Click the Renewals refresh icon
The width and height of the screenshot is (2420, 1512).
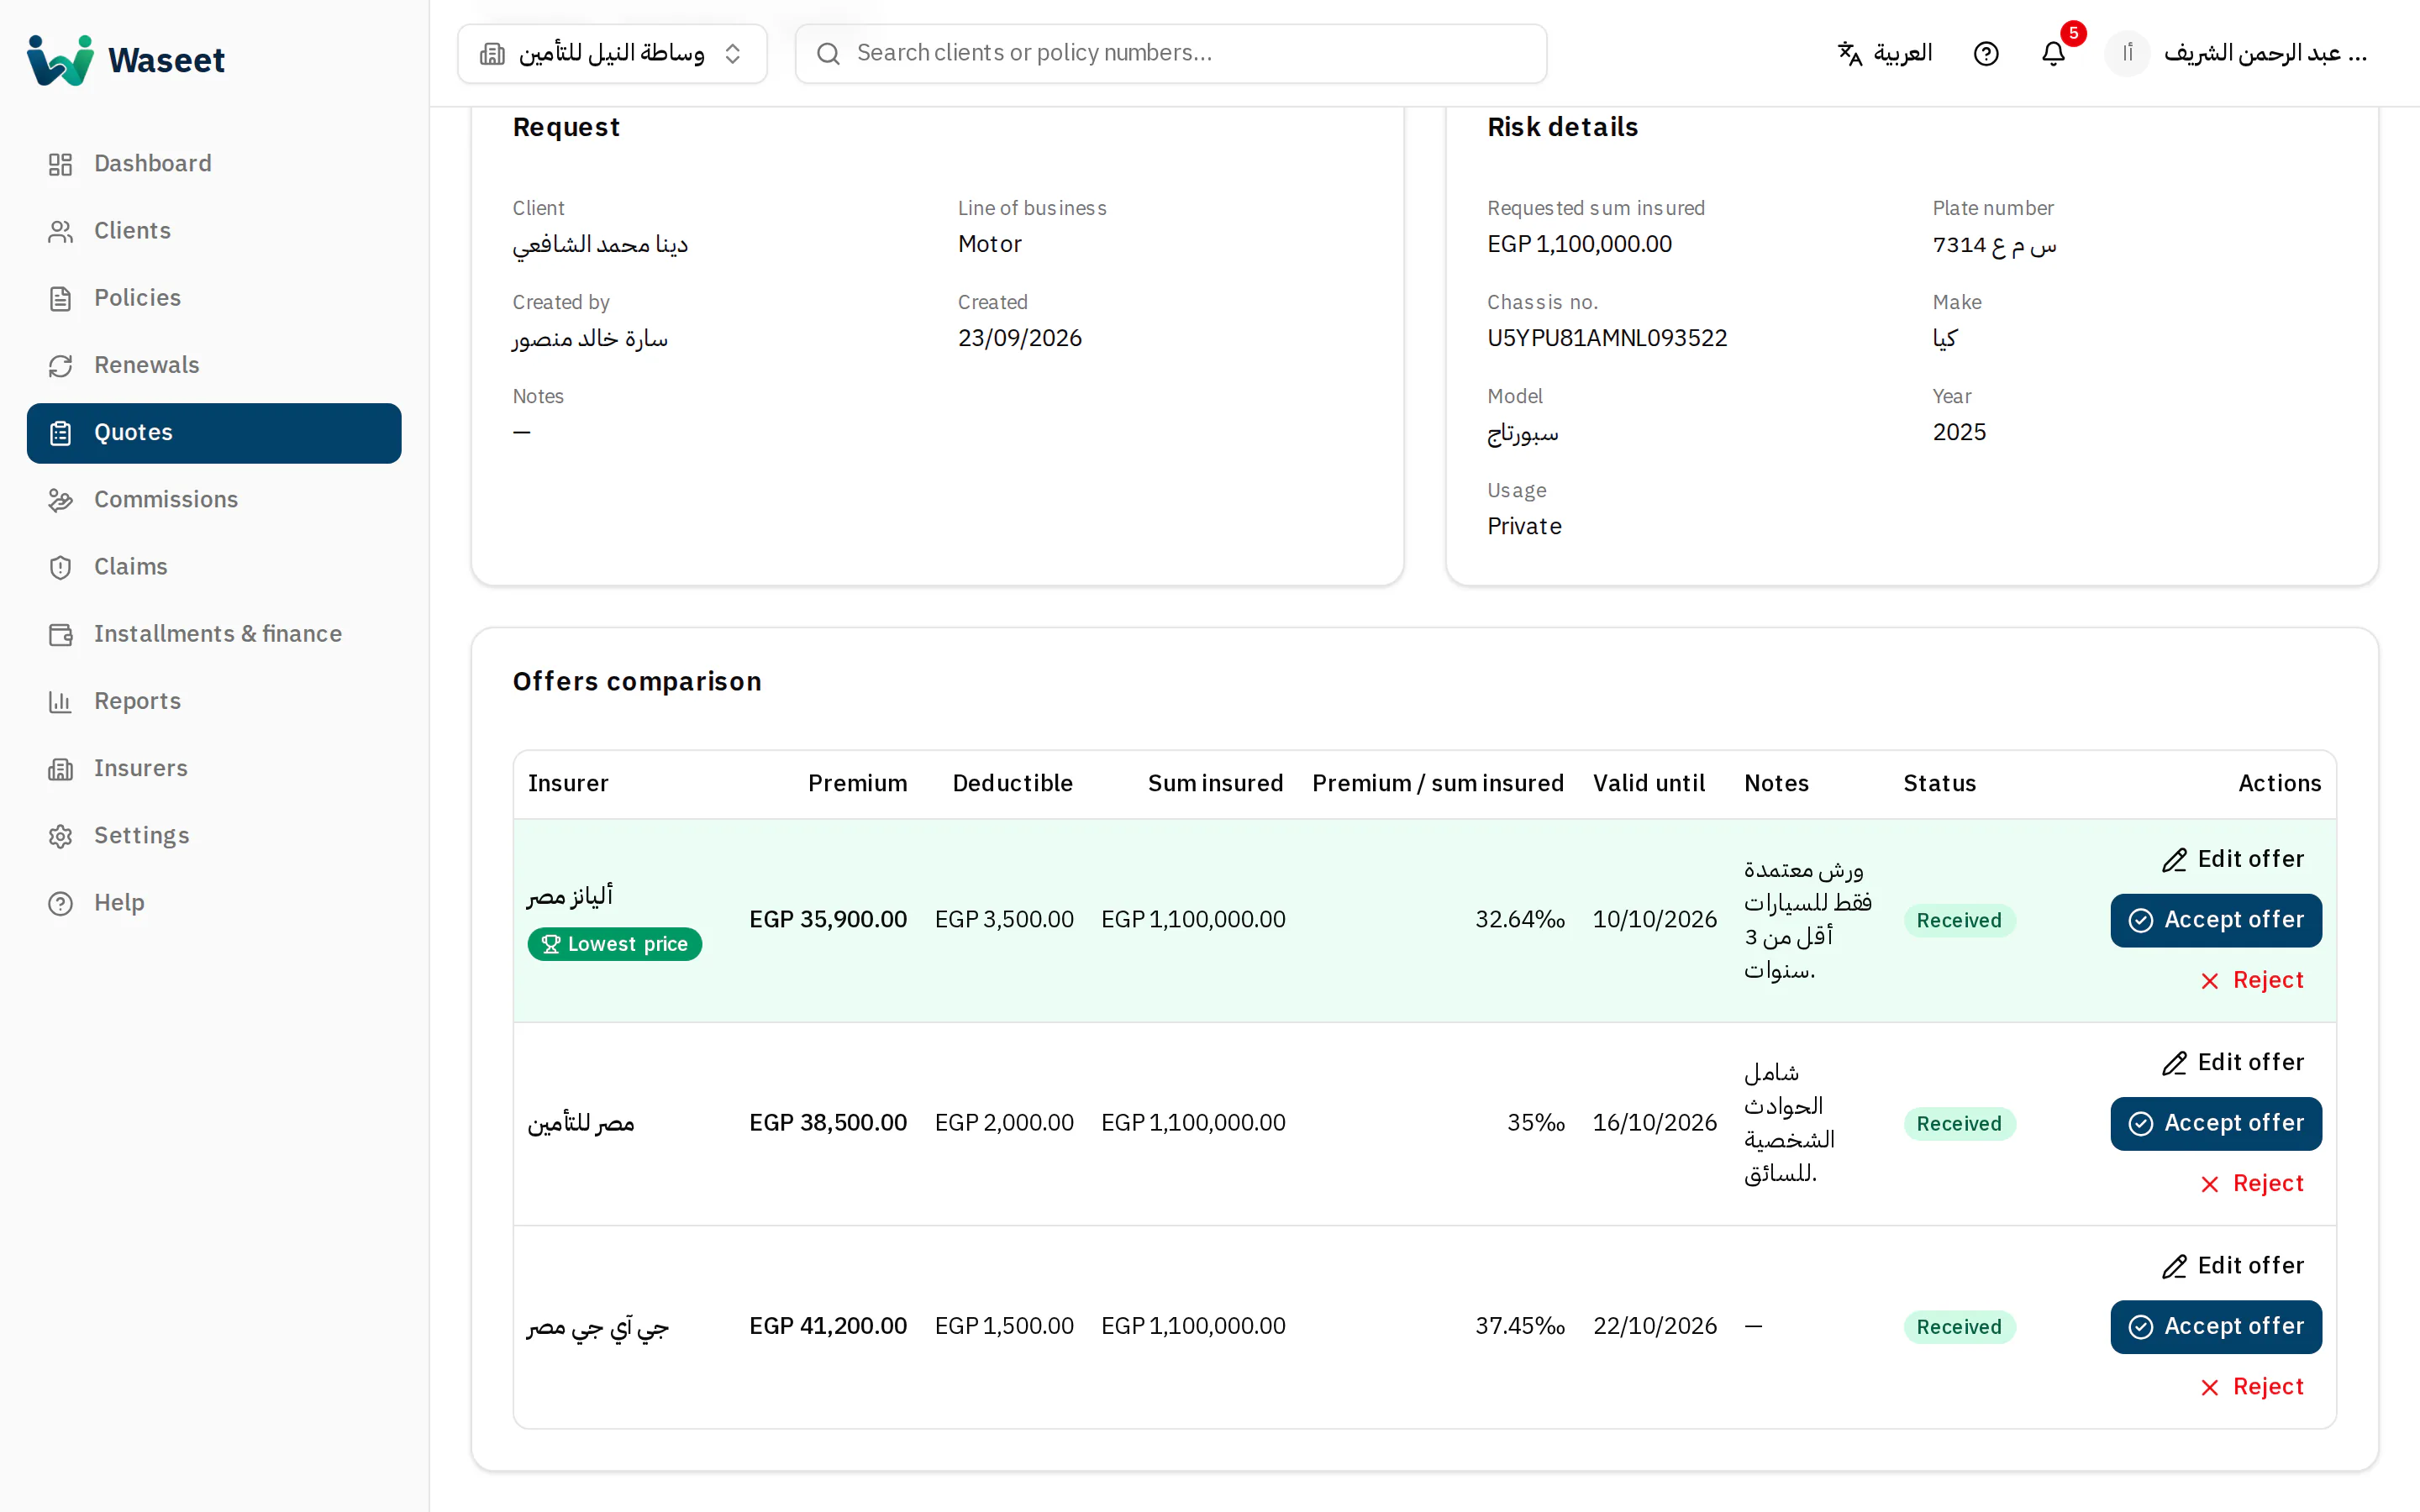(61, 365)
